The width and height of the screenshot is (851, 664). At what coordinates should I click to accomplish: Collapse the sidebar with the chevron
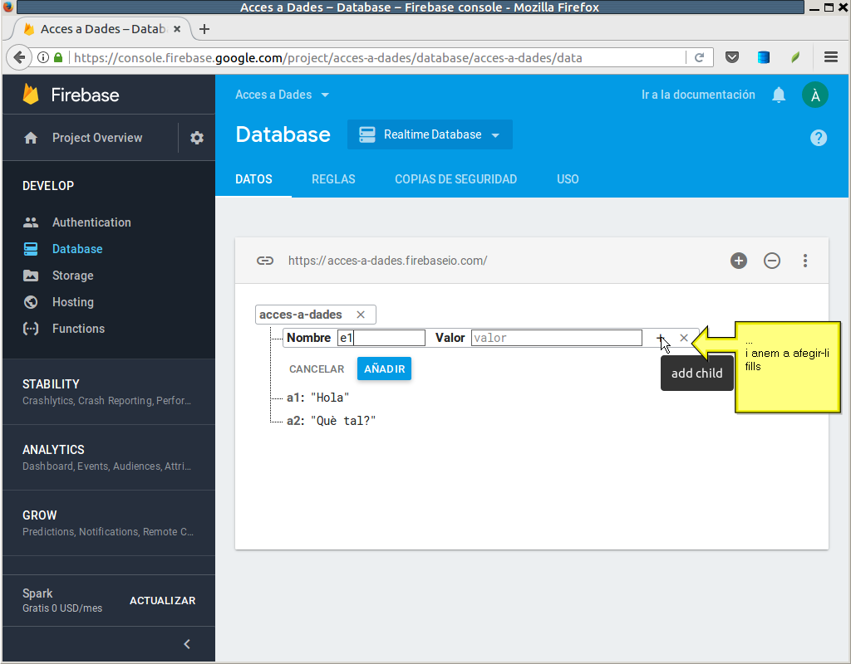[x=187, y=644]
